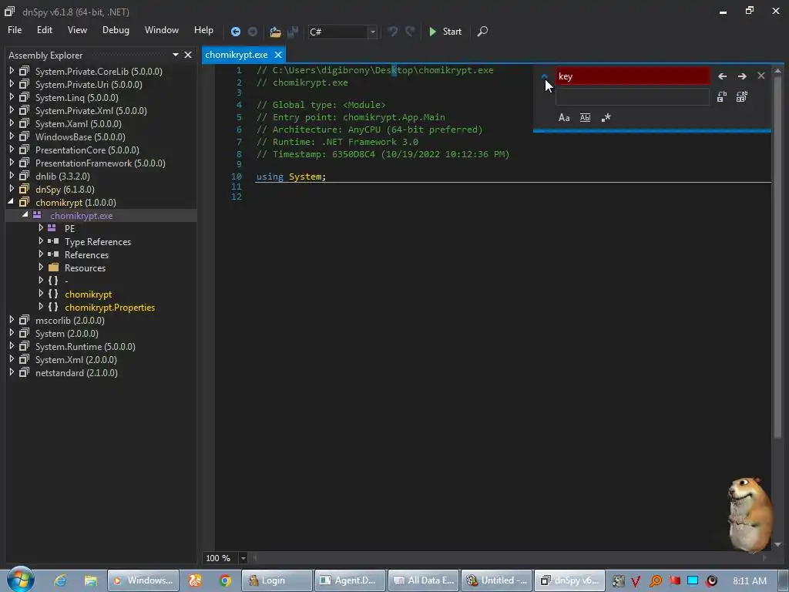
Task: Open the Edit menu
Action: pyautogui.click(x=44, y=30)
